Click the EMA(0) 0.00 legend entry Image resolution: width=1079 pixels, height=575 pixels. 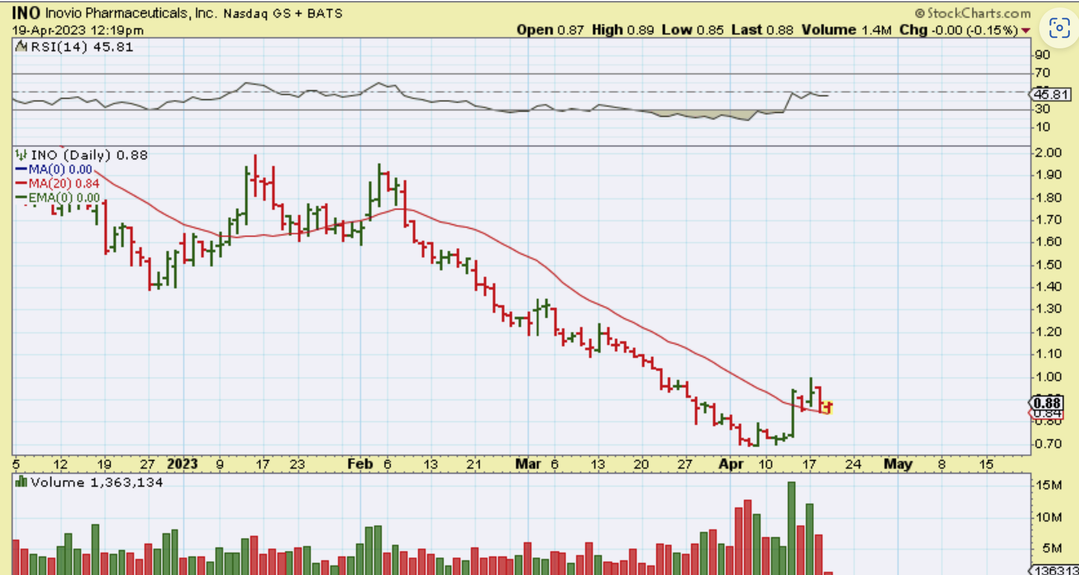(x=58, y=198)
